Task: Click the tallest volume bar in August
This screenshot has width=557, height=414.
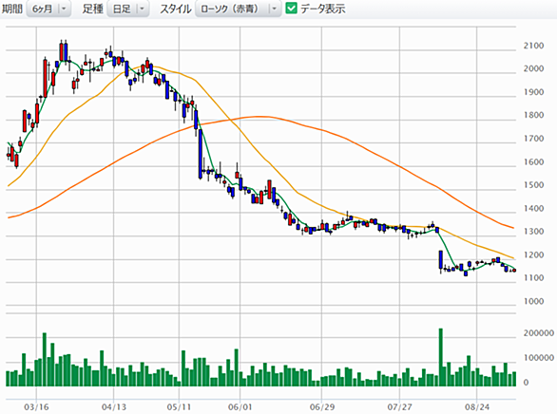Action: pyautogui.click(x=441, y=357)
